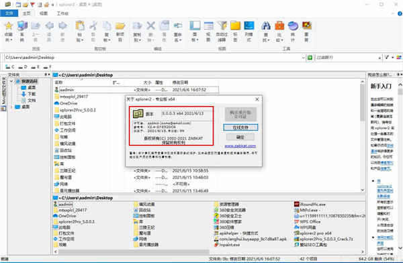Select drive D button

(x=23, y=67)
